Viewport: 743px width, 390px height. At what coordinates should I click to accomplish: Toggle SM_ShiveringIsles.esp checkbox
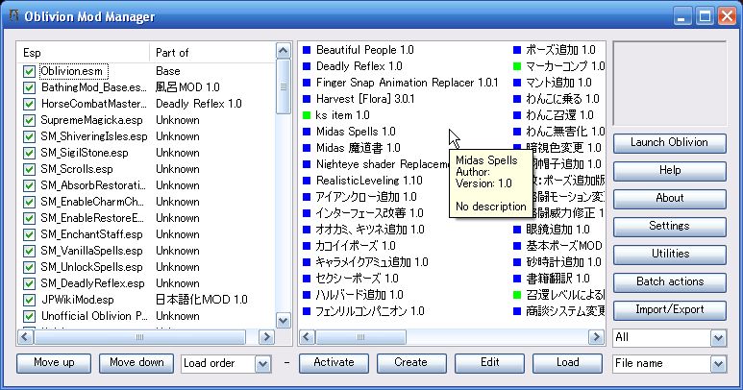29,136
